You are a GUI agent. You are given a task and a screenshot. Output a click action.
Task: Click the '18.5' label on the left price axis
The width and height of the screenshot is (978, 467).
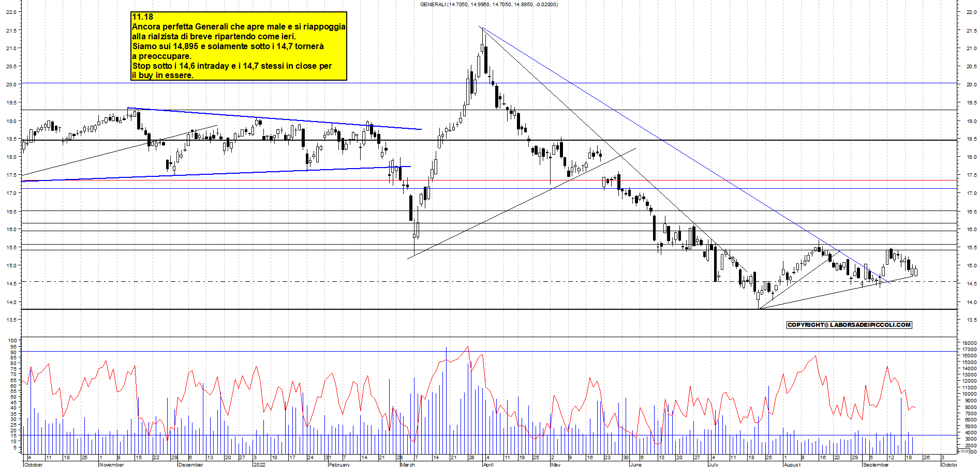(11, 139)
